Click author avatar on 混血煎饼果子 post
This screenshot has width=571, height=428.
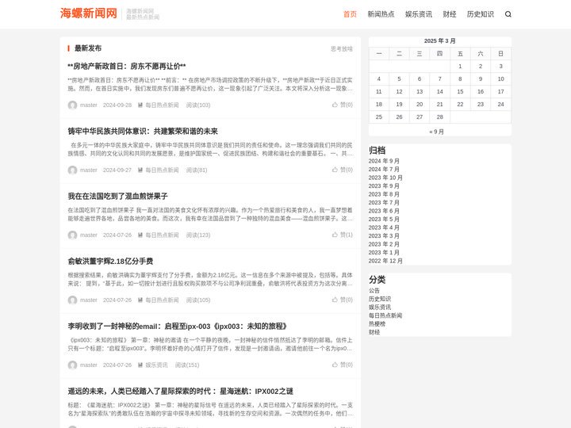pos(72,235)
